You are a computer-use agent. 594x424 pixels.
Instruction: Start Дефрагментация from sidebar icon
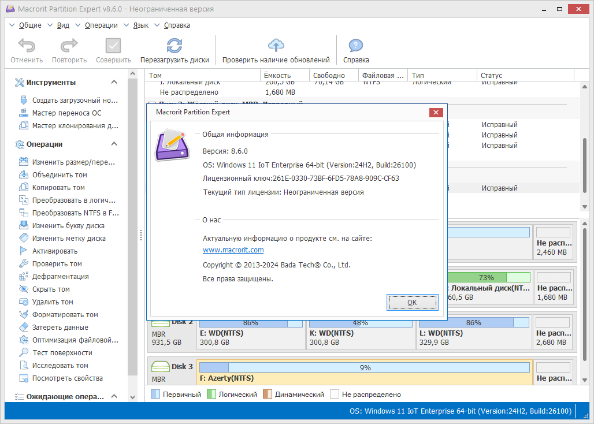pos(24,276)
